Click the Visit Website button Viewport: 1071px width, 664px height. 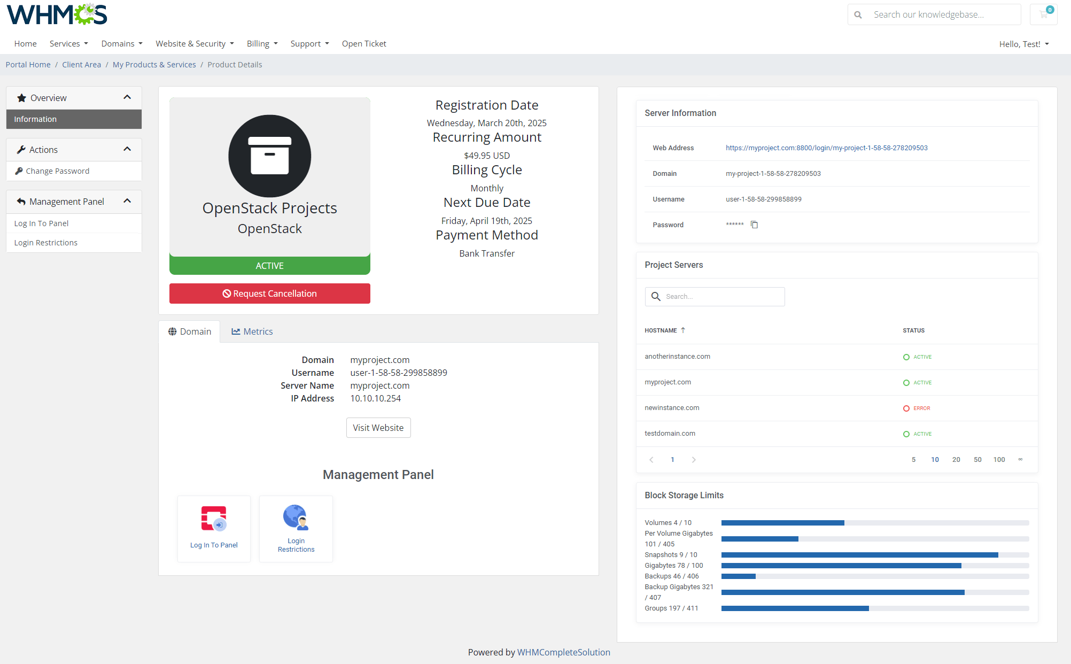(378, 428)
